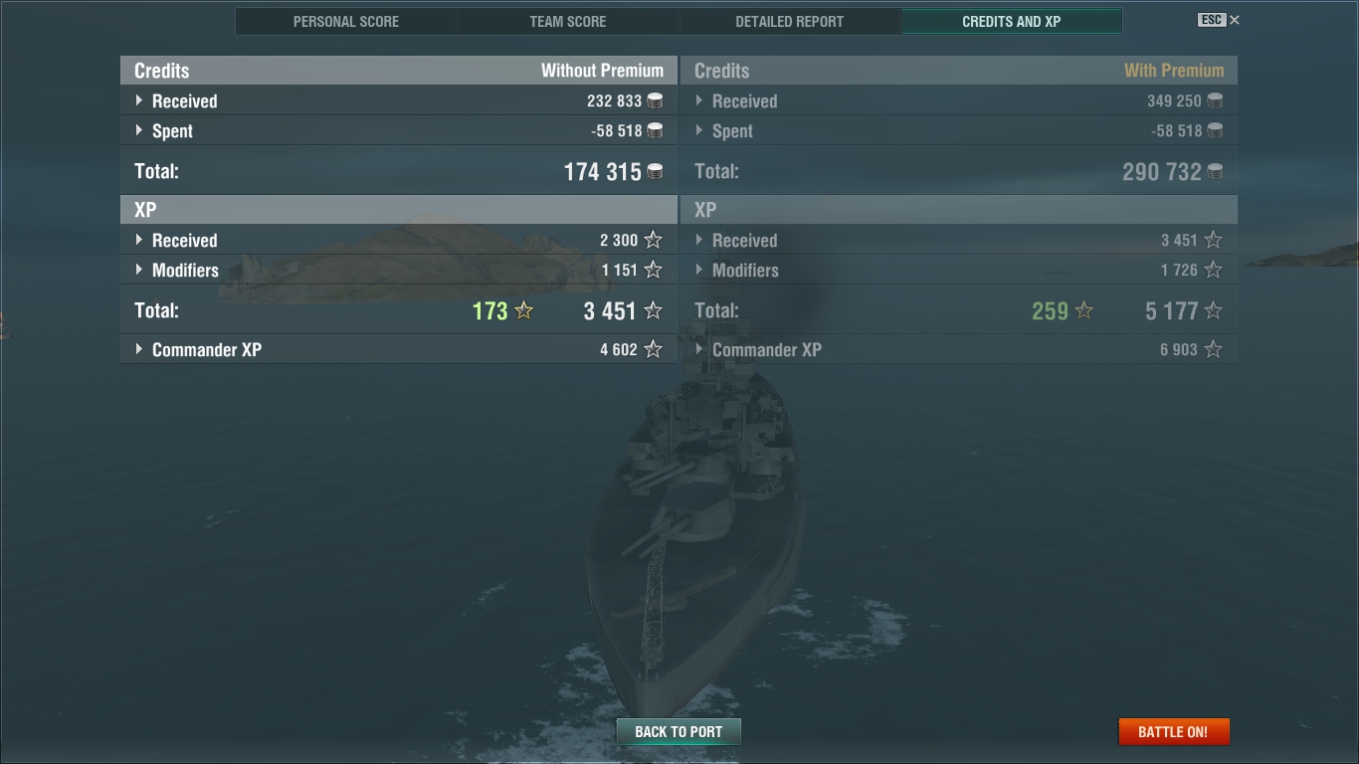The image size is (1359, 764).
Task: Click the star icon beside 4 602 Commander XP
Action: (653, 349)
